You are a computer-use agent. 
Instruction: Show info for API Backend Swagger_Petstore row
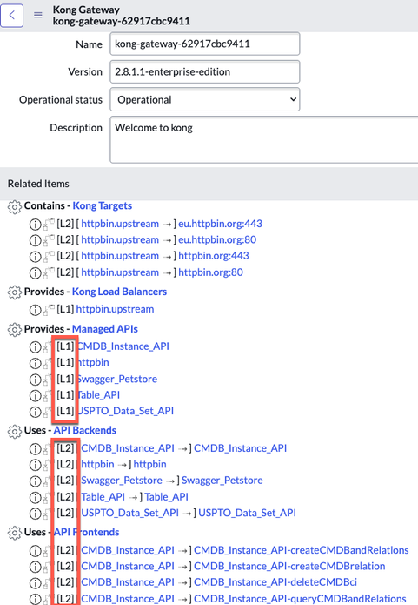tap(35, 481)
